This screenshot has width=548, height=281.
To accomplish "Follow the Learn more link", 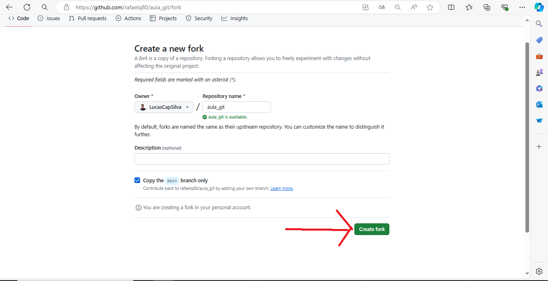I will pyautogui.click(x=282, y=188).
